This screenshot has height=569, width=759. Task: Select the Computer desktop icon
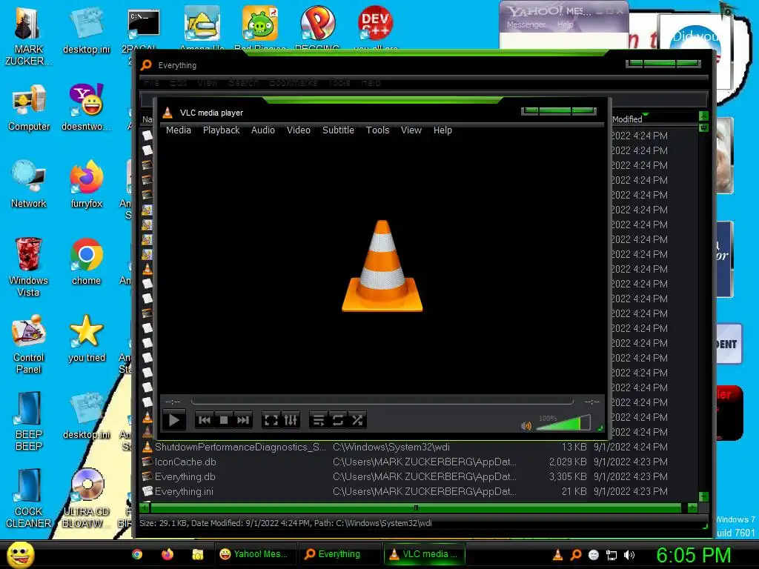(x=29, y=107)
